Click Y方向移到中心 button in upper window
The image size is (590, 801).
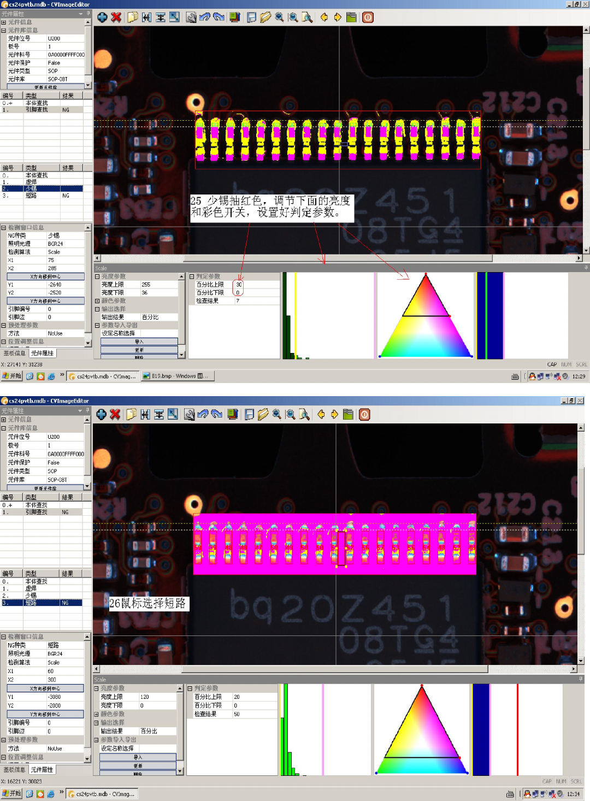coord(46,301)
